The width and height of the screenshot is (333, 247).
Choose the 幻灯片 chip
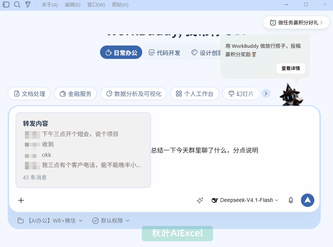pos(241,94)
